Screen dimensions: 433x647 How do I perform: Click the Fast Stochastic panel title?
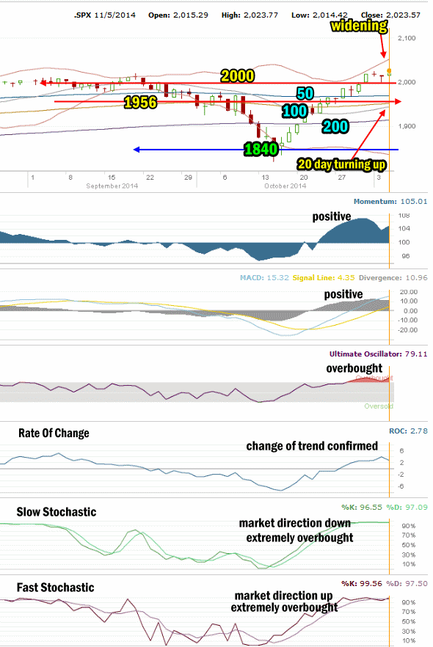tap(55, 588)
